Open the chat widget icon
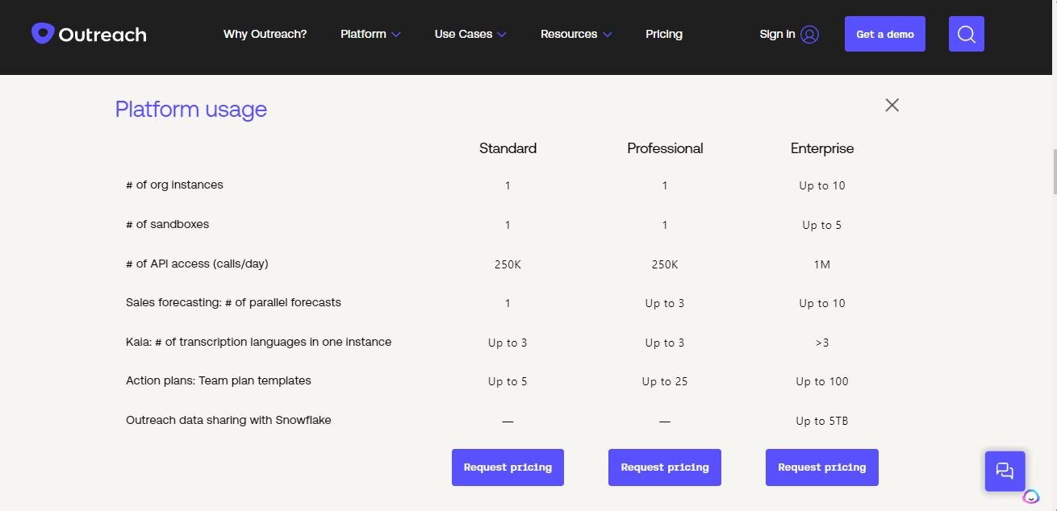 point(1005,471)
